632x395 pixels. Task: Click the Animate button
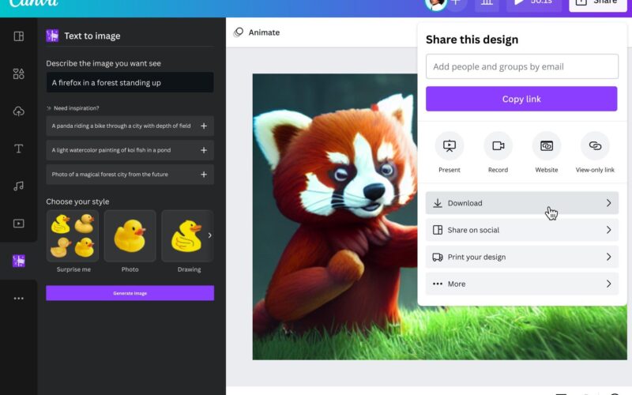tap(256, 32)
